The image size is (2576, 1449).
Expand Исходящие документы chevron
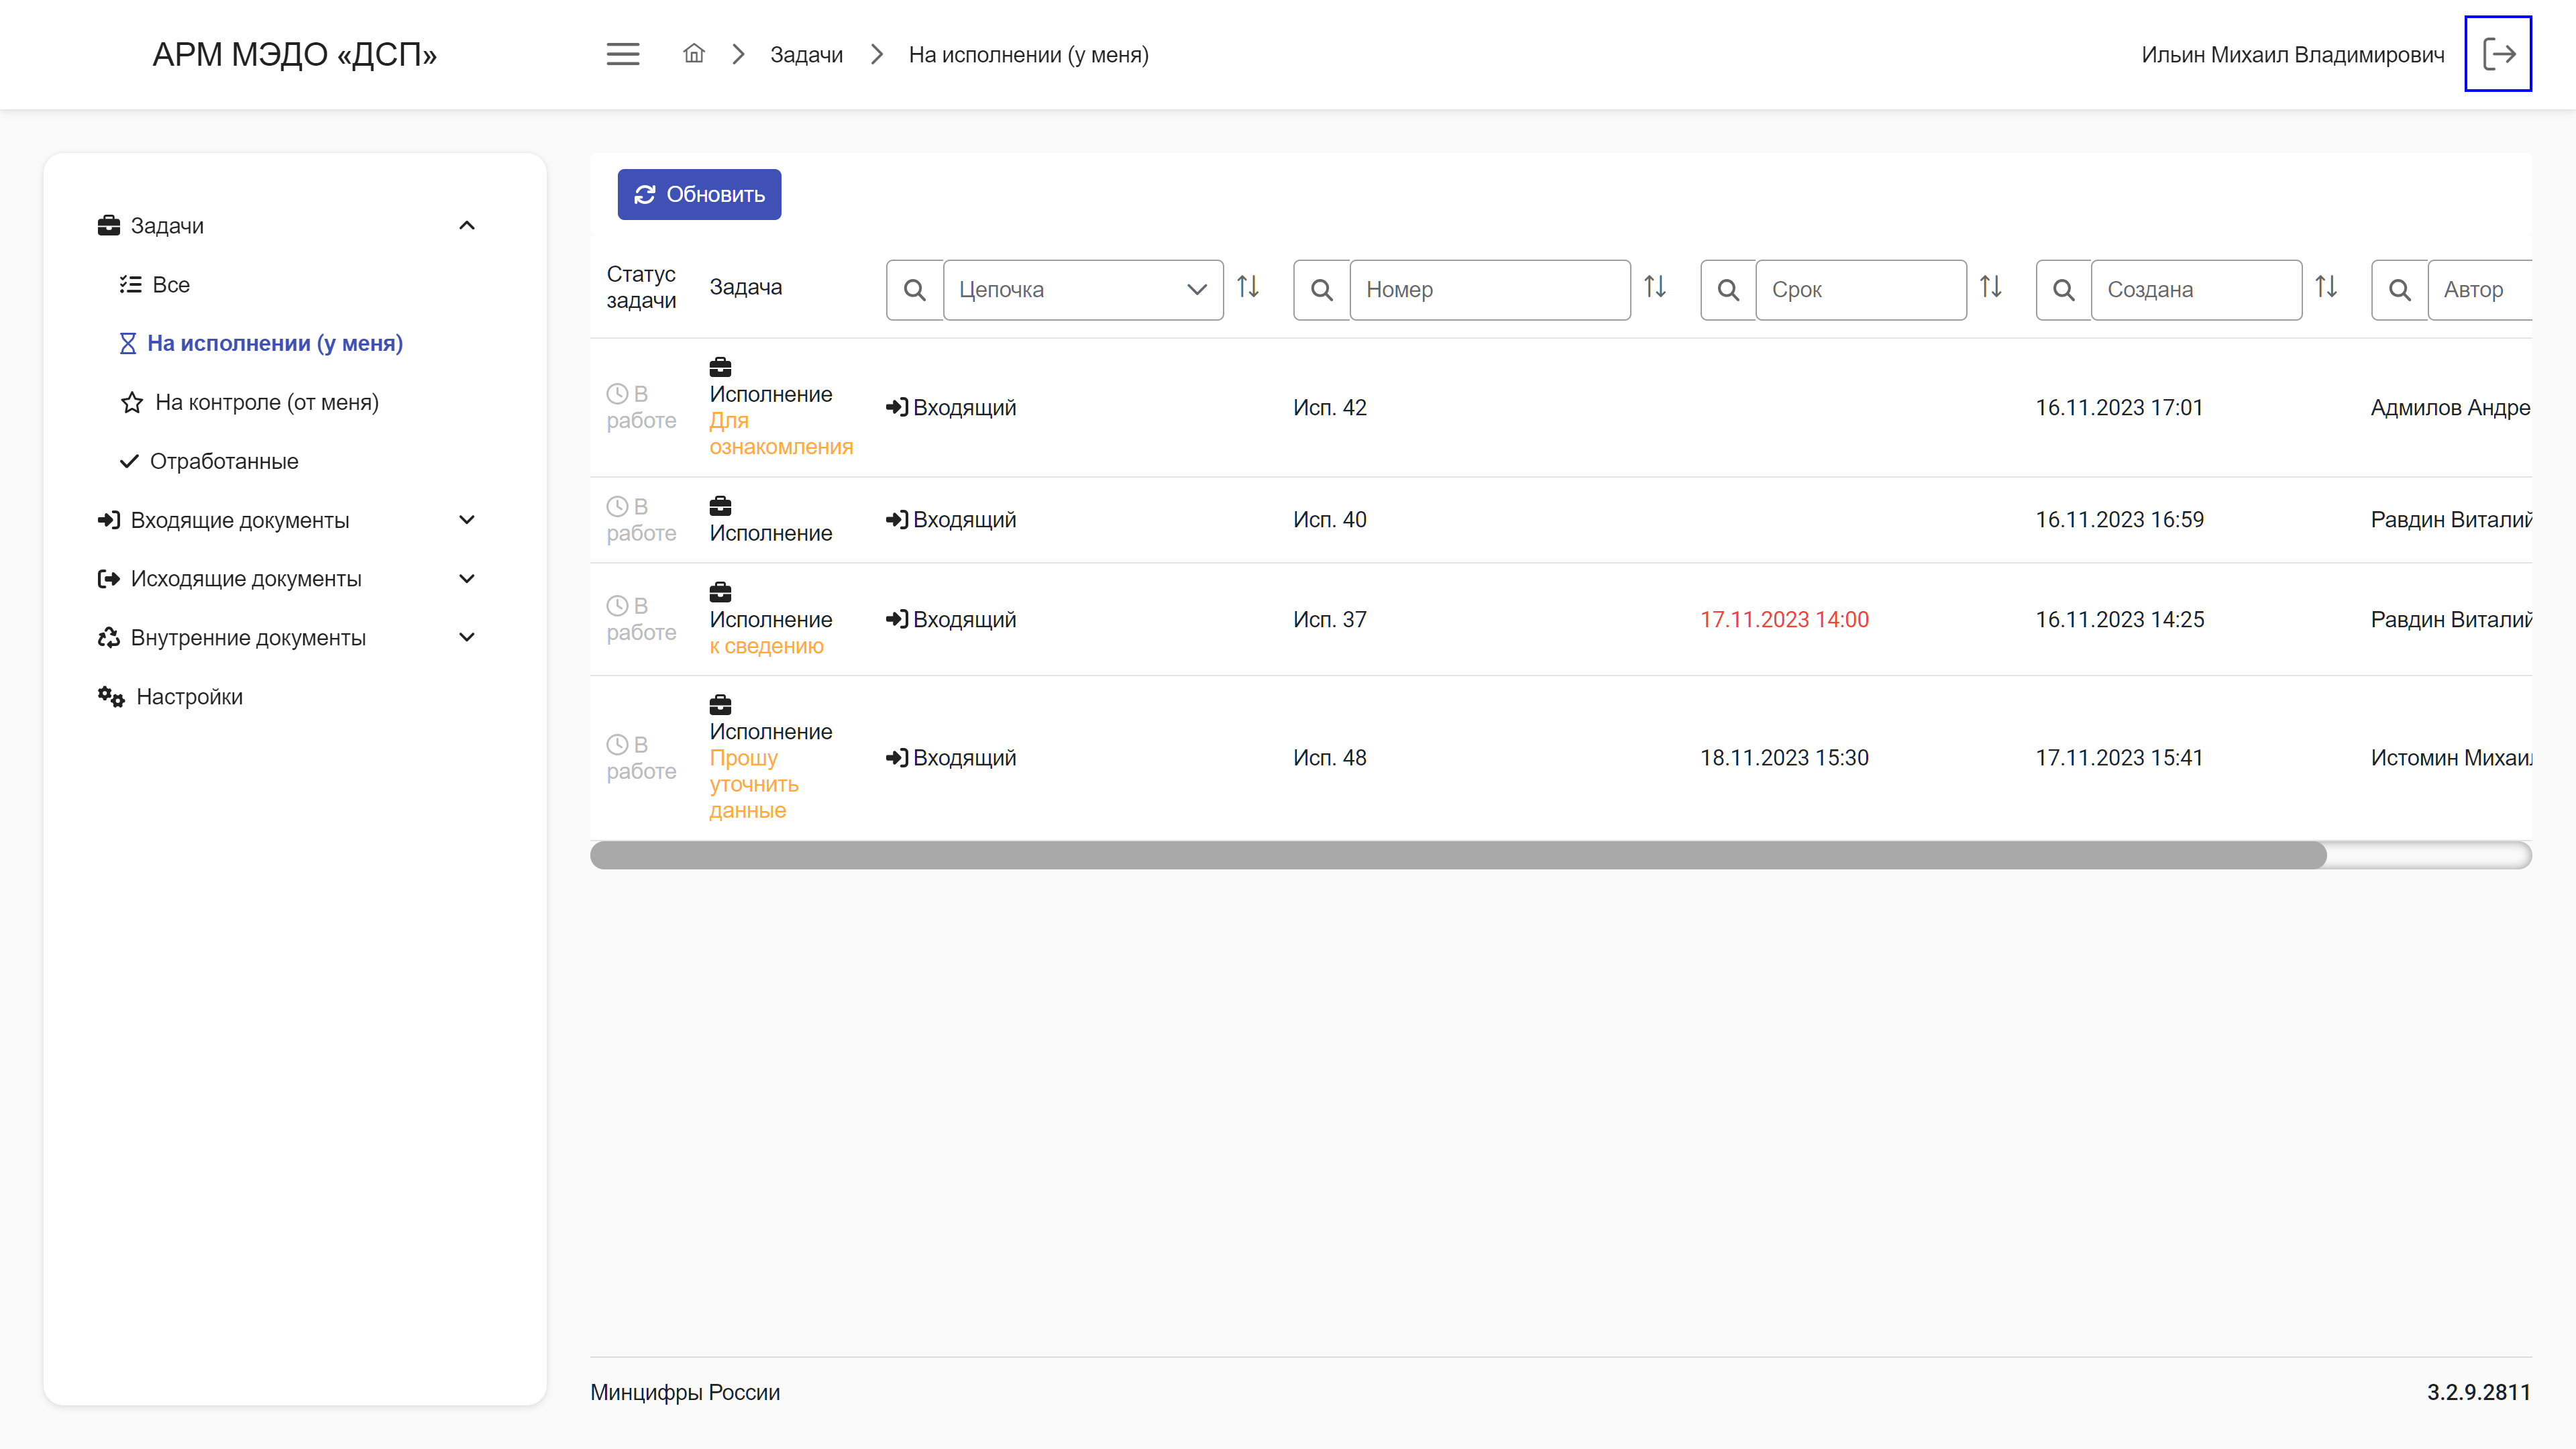(x=467, y=578)
